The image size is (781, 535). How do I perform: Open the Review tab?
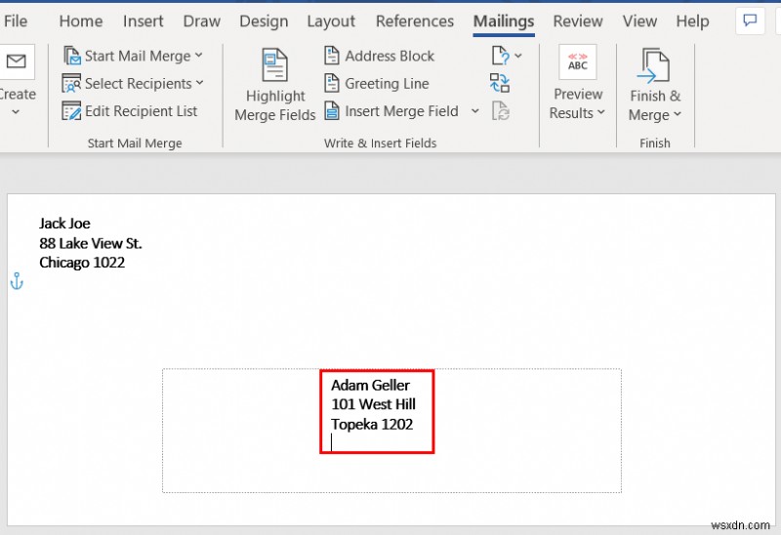(x=578, y=21)
